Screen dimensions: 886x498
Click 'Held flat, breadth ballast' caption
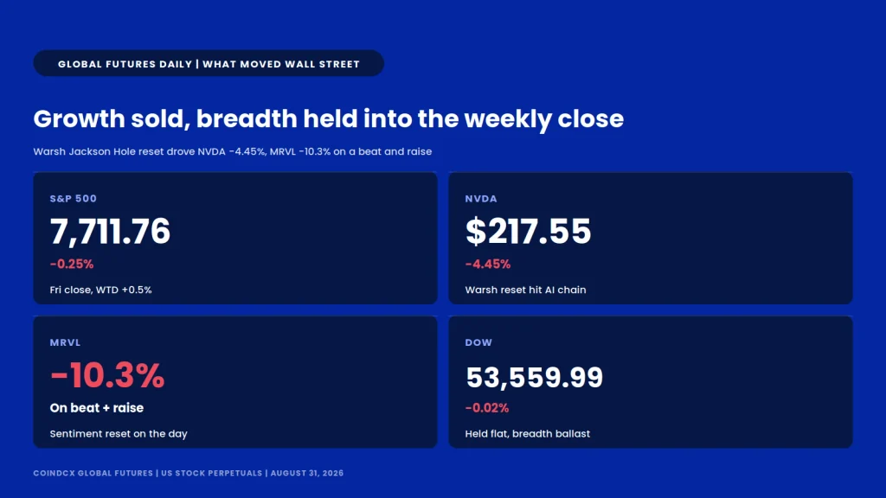(527, 434)
